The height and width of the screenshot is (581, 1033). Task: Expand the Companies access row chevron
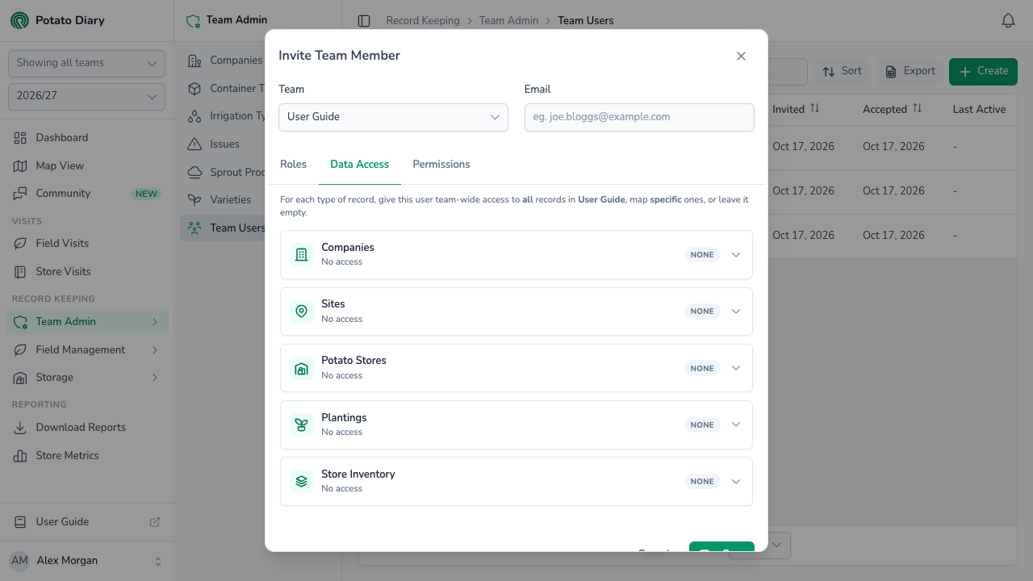736,255
